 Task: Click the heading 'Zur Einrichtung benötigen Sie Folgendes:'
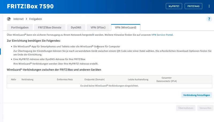[34, 41]
